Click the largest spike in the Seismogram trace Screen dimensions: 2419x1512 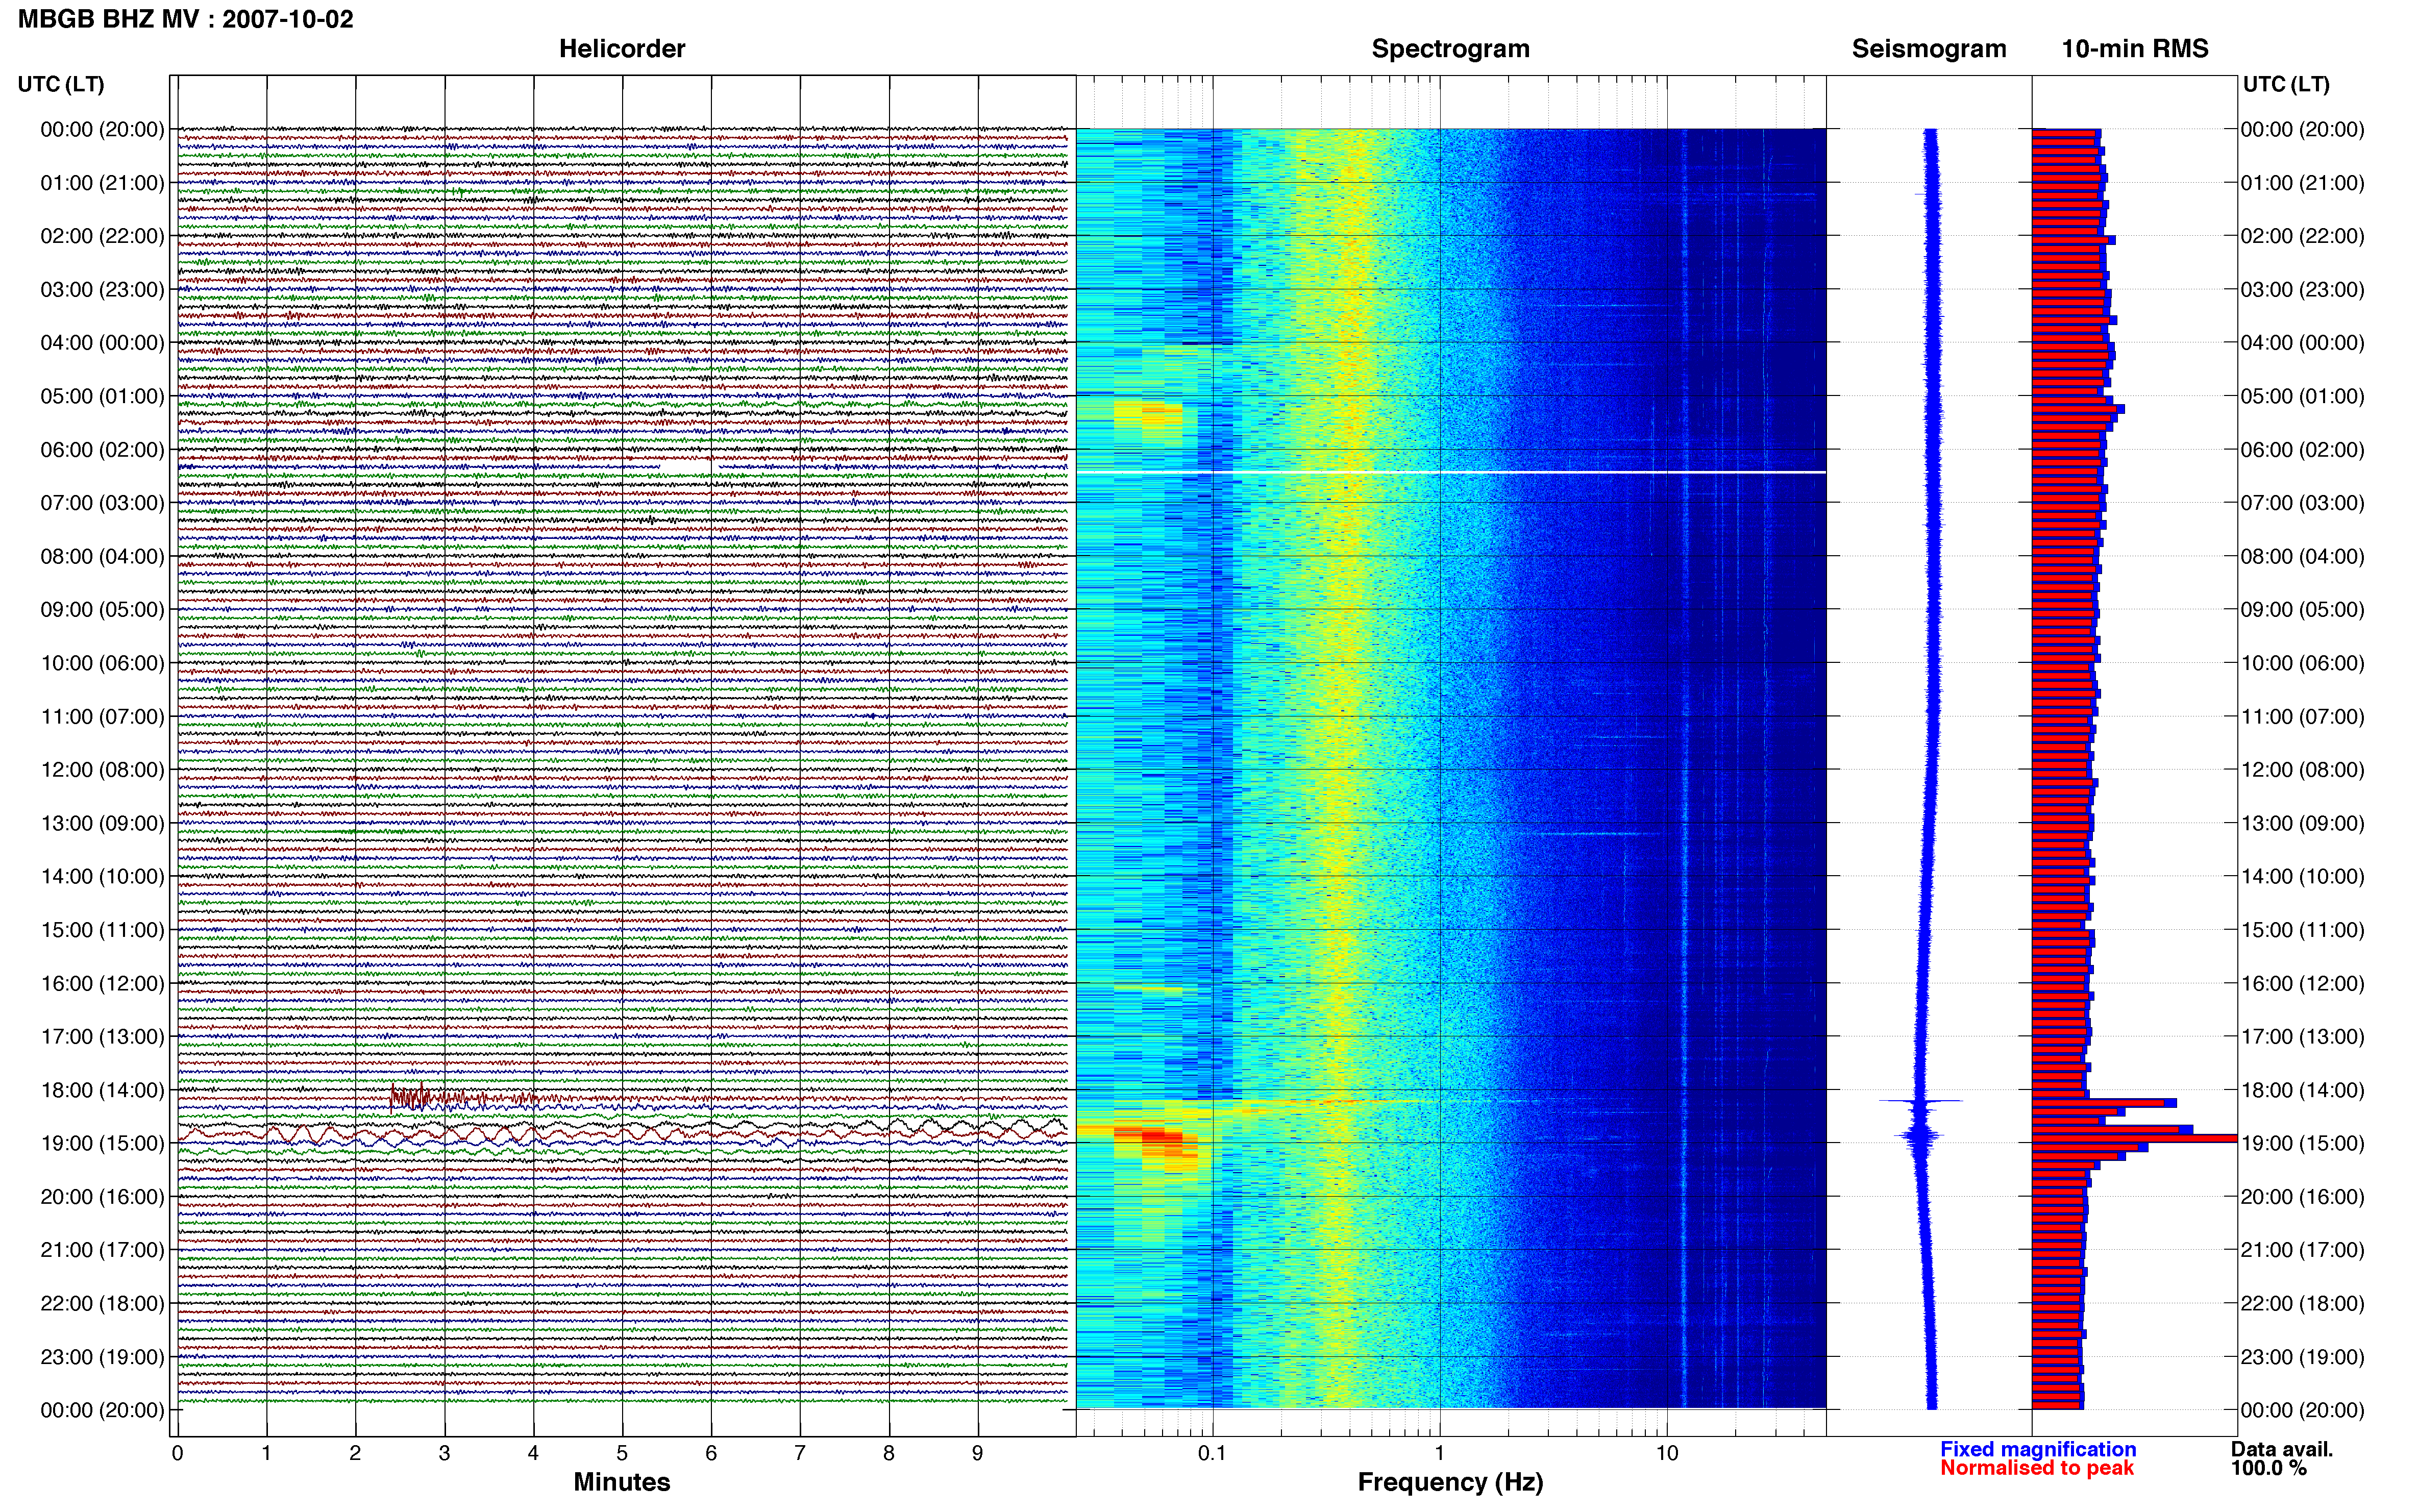pos(1920,1101)
